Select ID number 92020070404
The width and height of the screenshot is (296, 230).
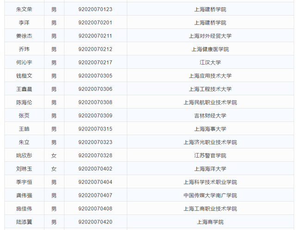(95, 182)
